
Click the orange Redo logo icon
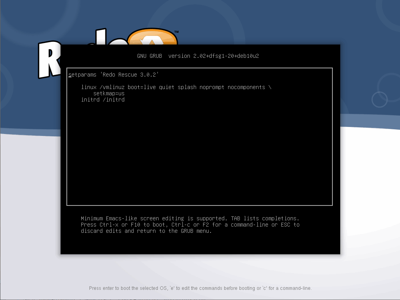152,36
